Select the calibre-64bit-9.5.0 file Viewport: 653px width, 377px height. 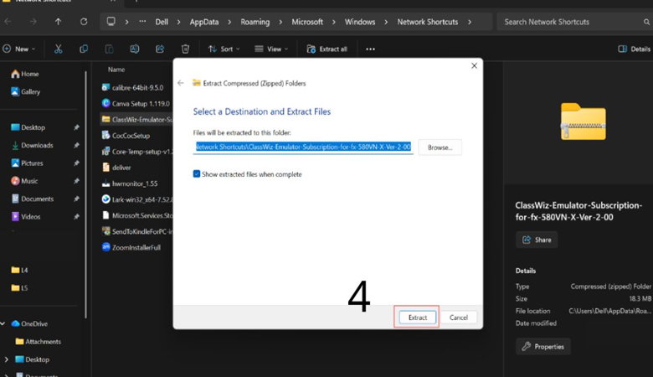pos(132,87)
